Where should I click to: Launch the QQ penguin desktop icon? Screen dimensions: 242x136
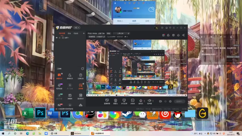(x=178, y=115)
